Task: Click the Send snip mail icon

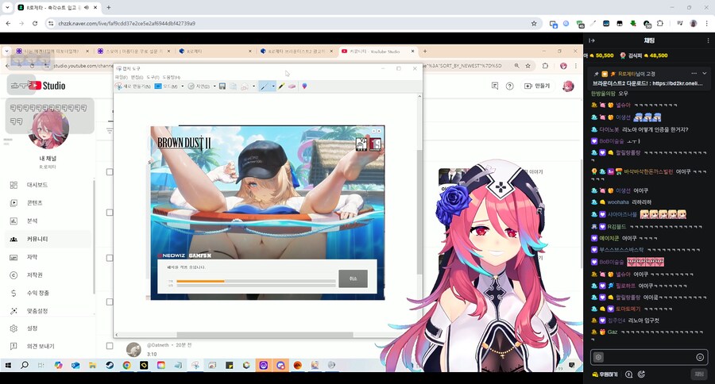Action: [x=245, y=86]
